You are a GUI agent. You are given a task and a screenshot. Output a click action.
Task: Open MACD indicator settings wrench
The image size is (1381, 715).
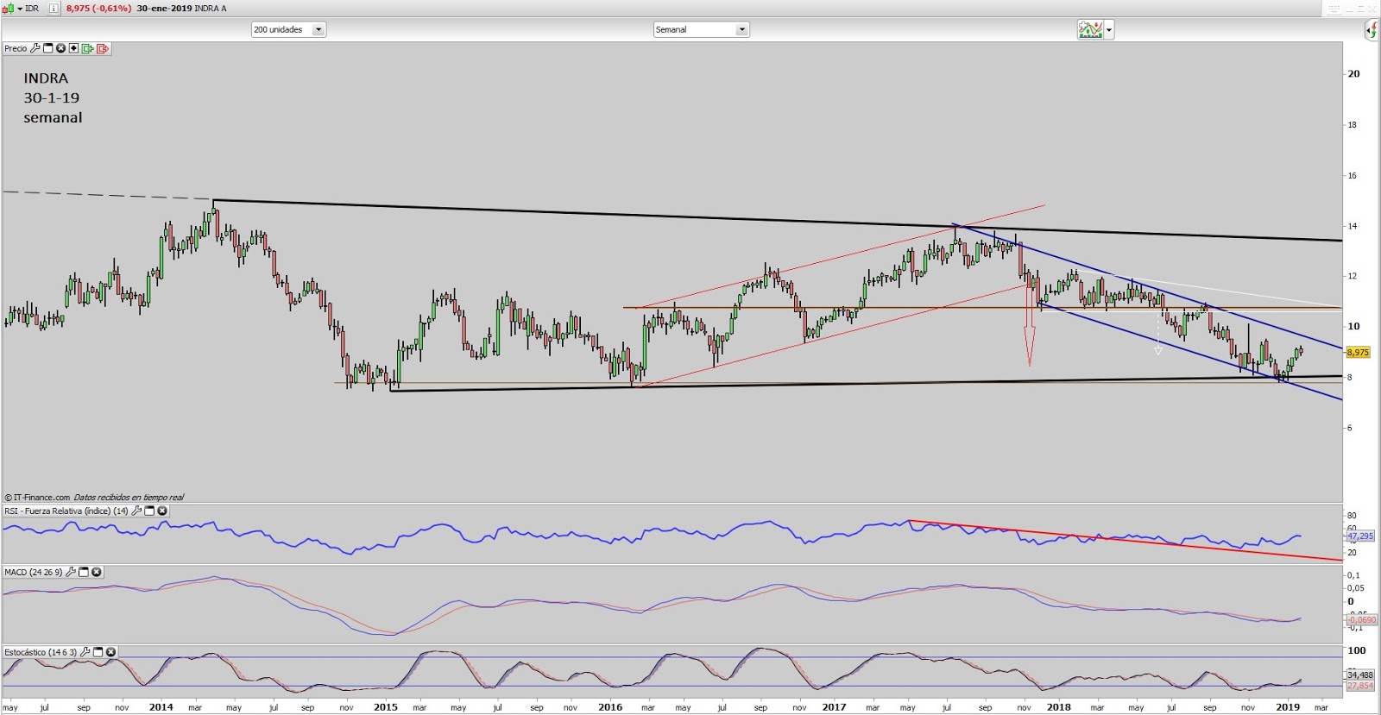tap(71, 572)
